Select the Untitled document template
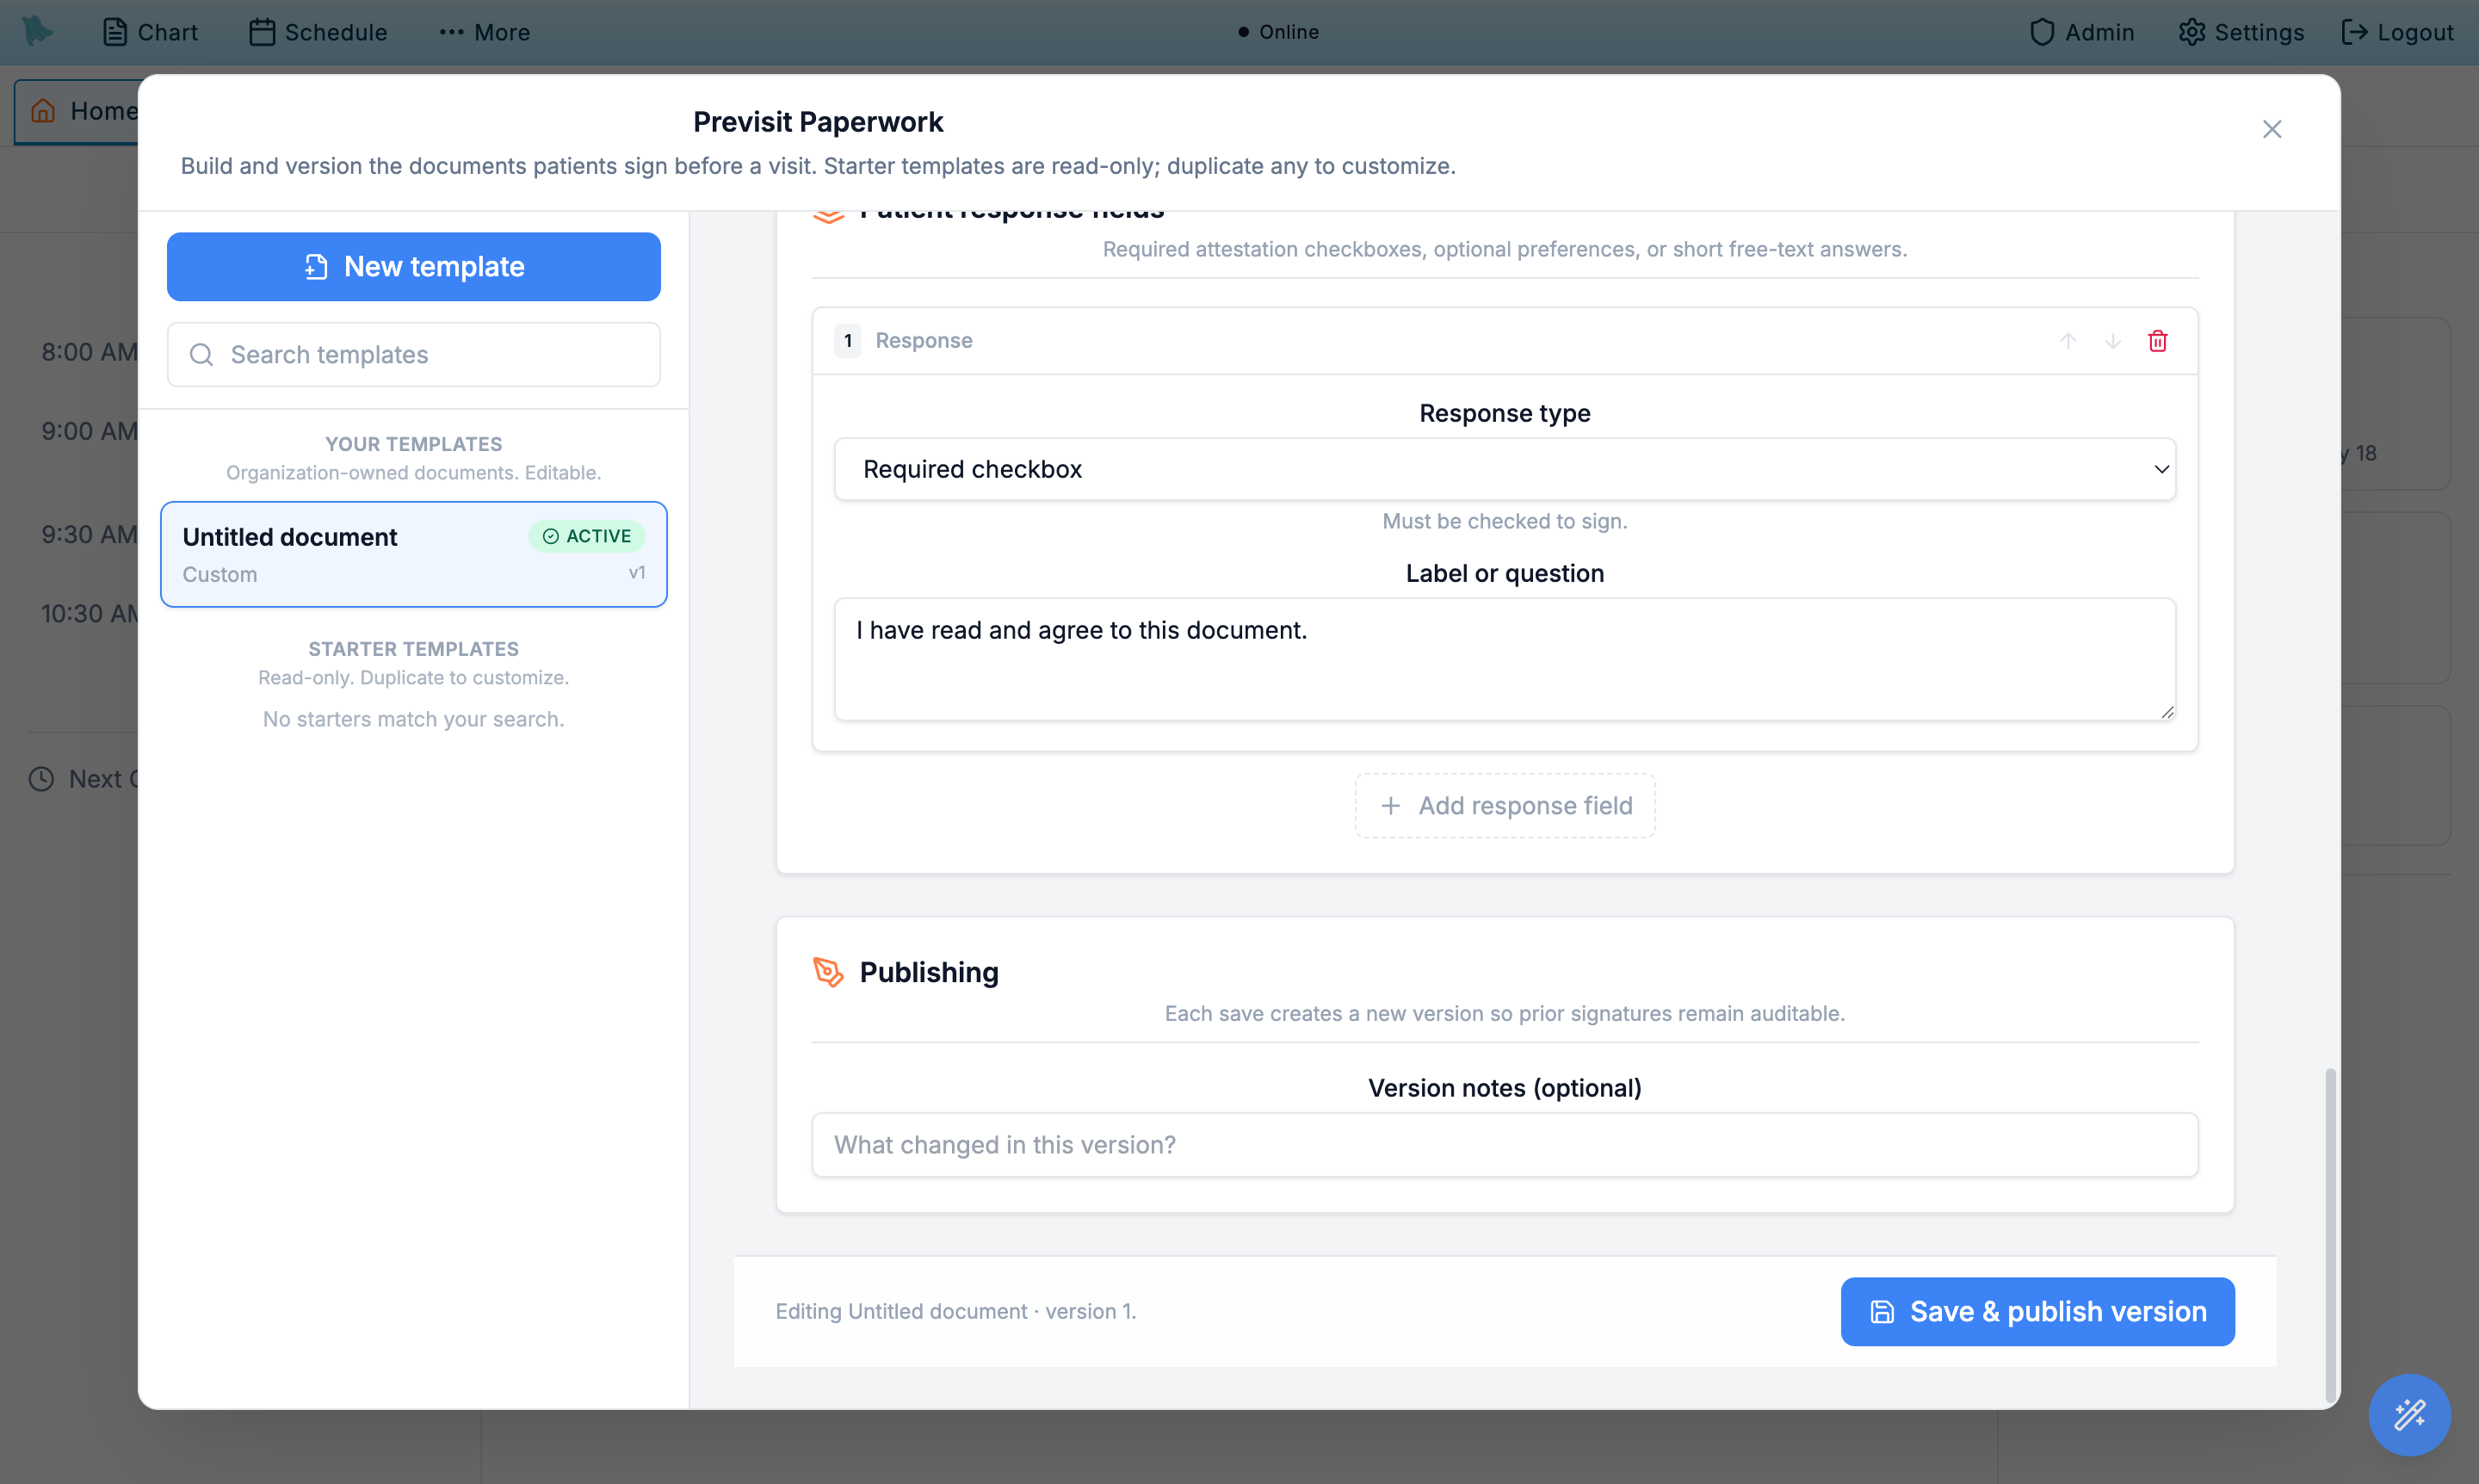The image size is (2479, 1484). point(413,554)
